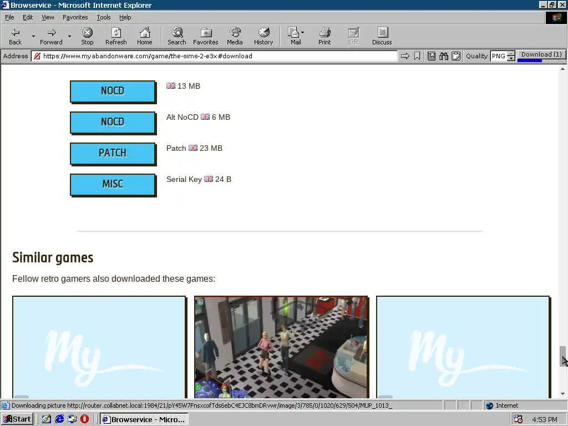This screenshot has height=426, width=568.
Task: Open the Search pane
Action: pyautogui.click(x=177, y=37)
